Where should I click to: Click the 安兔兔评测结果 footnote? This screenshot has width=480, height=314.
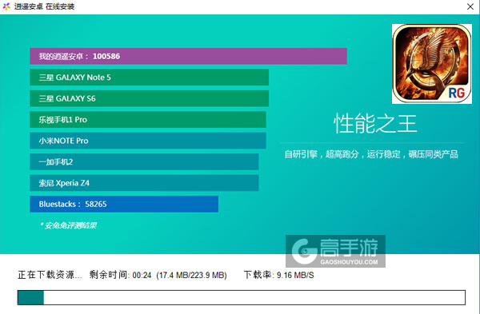68,225
